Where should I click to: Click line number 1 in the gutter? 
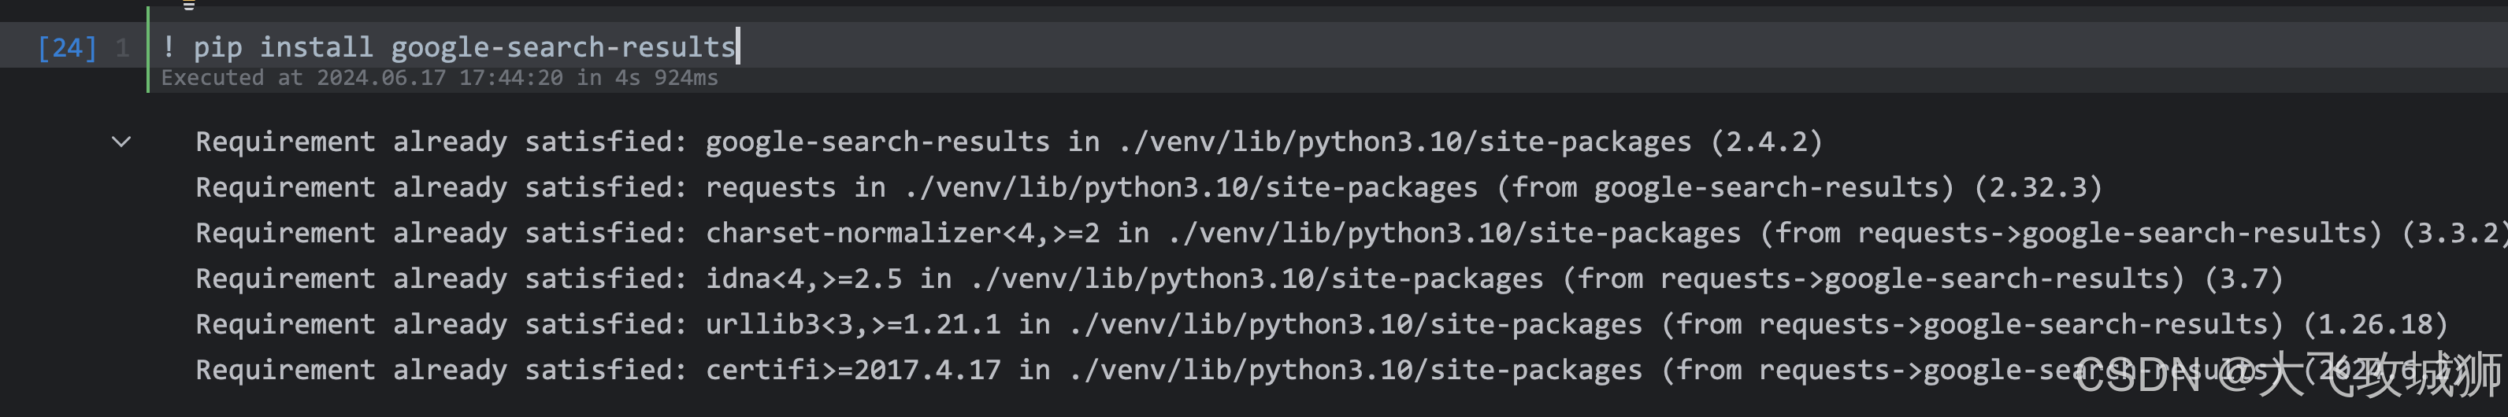point(123,48)
